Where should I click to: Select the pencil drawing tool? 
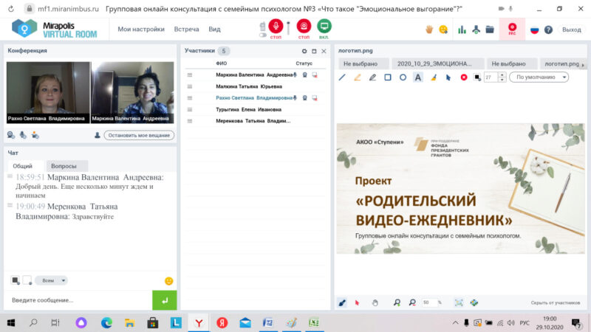[x=372, y=77]
